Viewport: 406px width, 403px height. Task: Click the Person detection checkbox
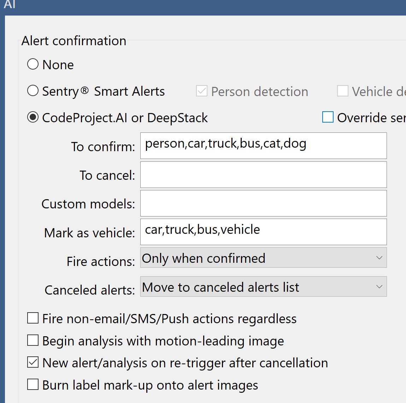click(202, 91)
